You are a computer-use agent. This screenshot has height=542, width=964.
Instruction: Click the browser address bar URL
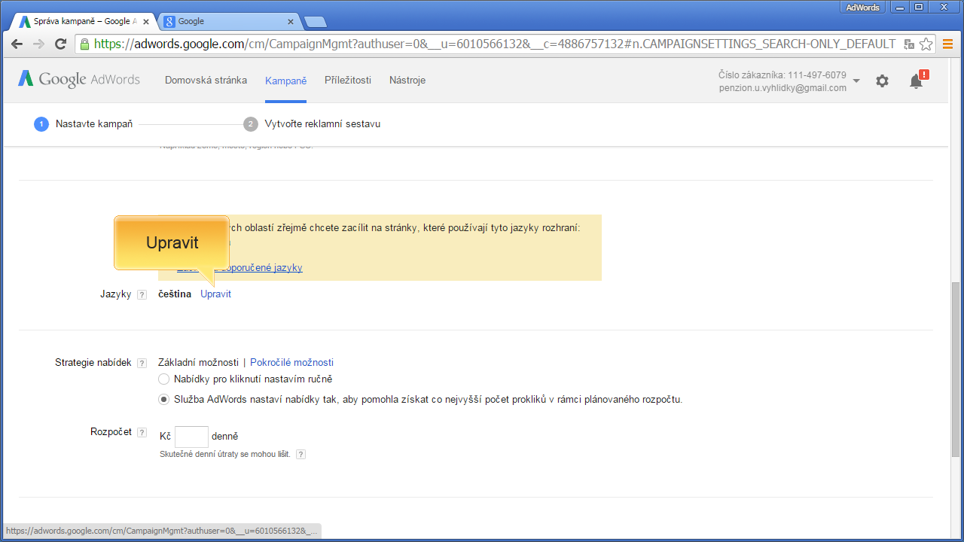(496, 44)
